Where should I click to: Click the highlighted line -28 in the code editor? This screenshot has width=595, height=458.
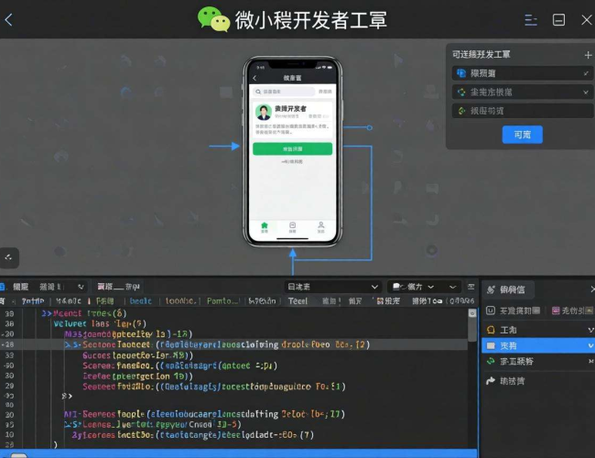(233, 344)
